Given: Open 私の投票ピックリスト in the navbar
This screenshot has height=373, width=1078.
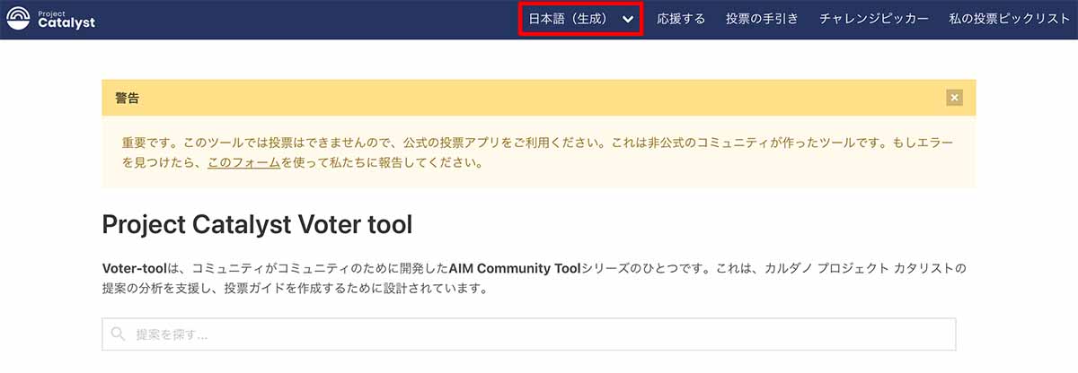Looking at the screenshot, I should (1009, 19).
